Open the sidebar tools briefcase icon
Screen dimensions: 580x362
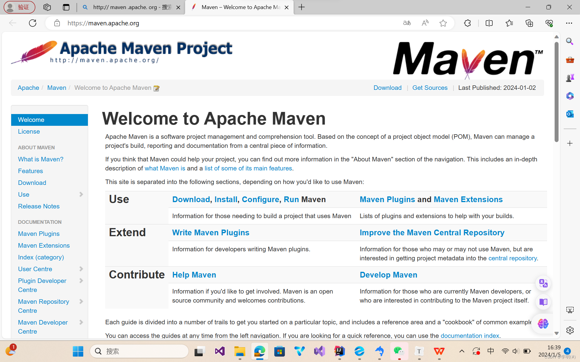tap(570, 60)
